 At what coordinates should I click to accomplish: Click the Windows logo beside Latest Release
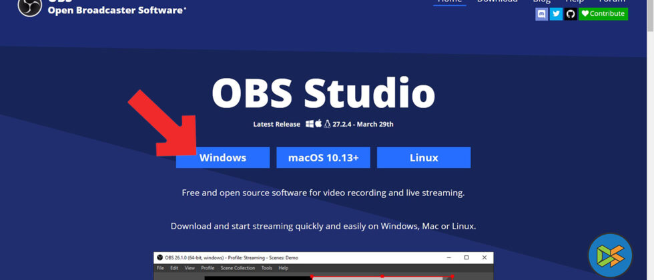click(310, 124)
